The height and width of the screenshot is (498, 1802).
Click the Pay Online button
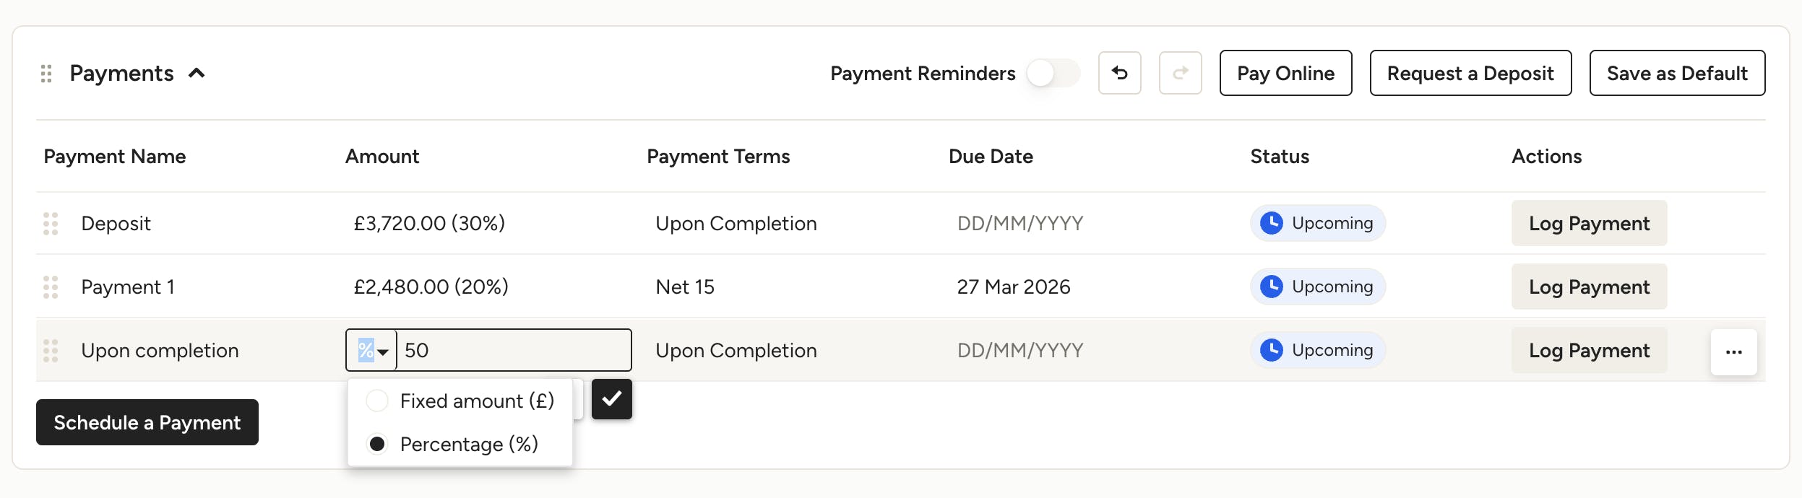click(1285, 73)
